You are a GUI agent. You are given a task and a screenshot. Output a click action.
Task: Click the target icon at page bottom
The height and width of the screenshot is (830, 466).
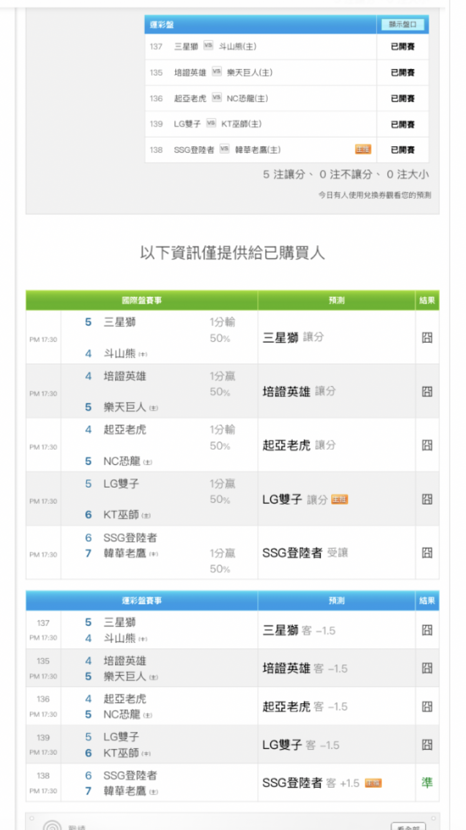tap(52, 825)
